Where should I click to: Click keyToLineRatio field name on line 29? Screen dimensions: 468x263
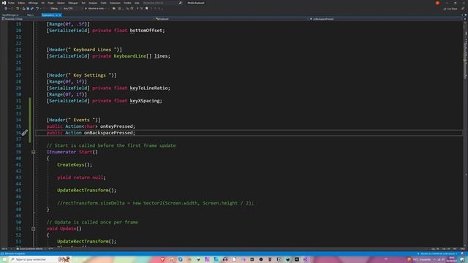point(149,88)
